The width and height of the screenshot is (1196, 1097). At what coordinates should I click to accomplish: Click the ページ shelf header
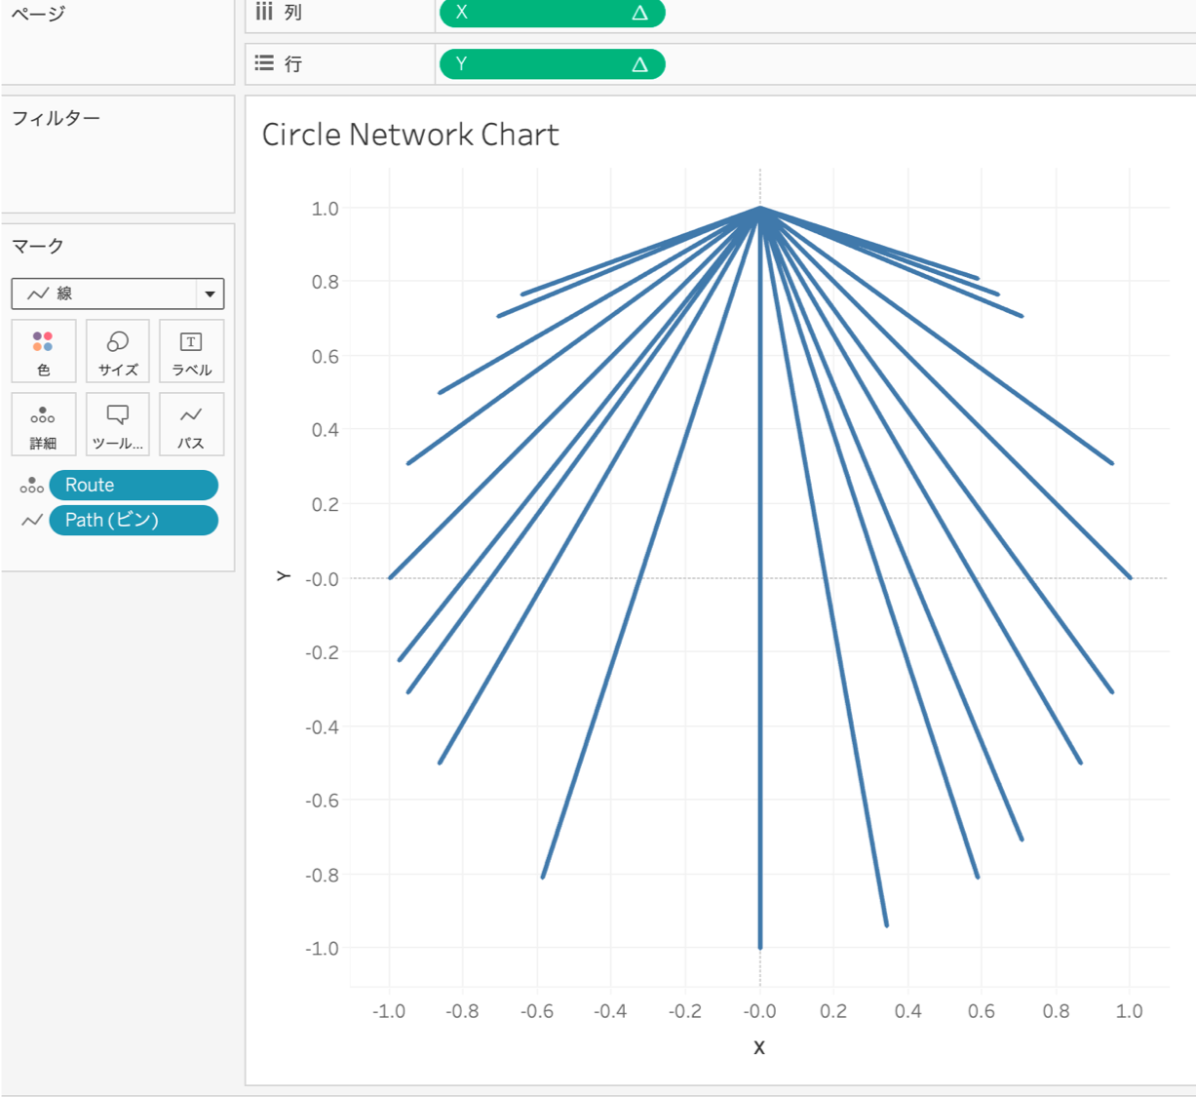tap(38, 14)
